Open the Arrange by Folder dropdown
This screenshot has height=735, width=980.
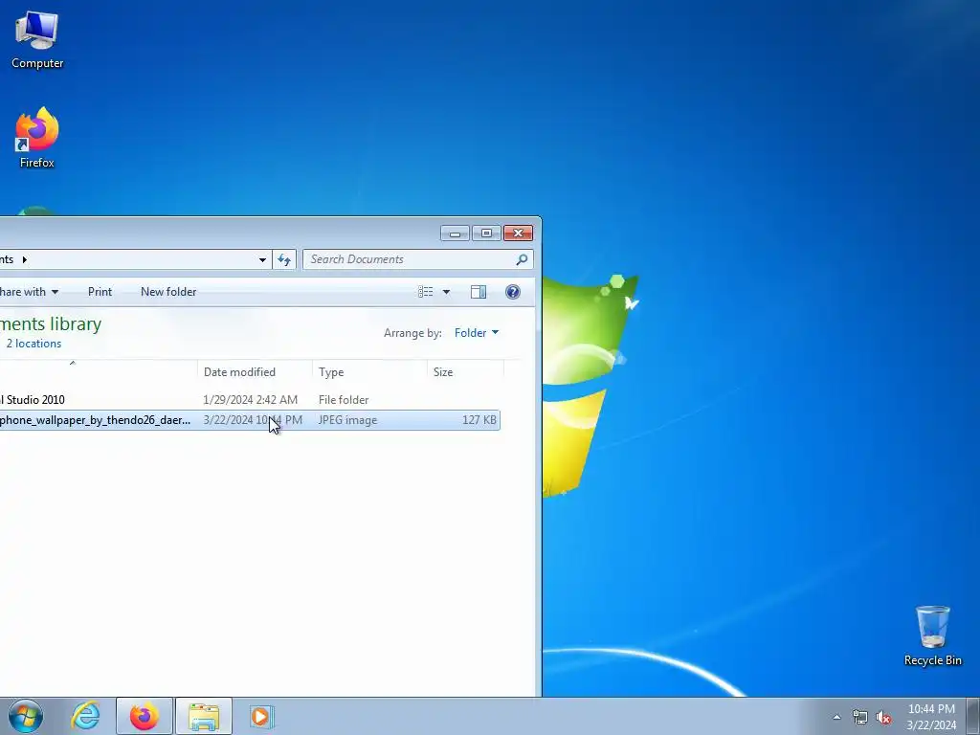coord(477,332)
